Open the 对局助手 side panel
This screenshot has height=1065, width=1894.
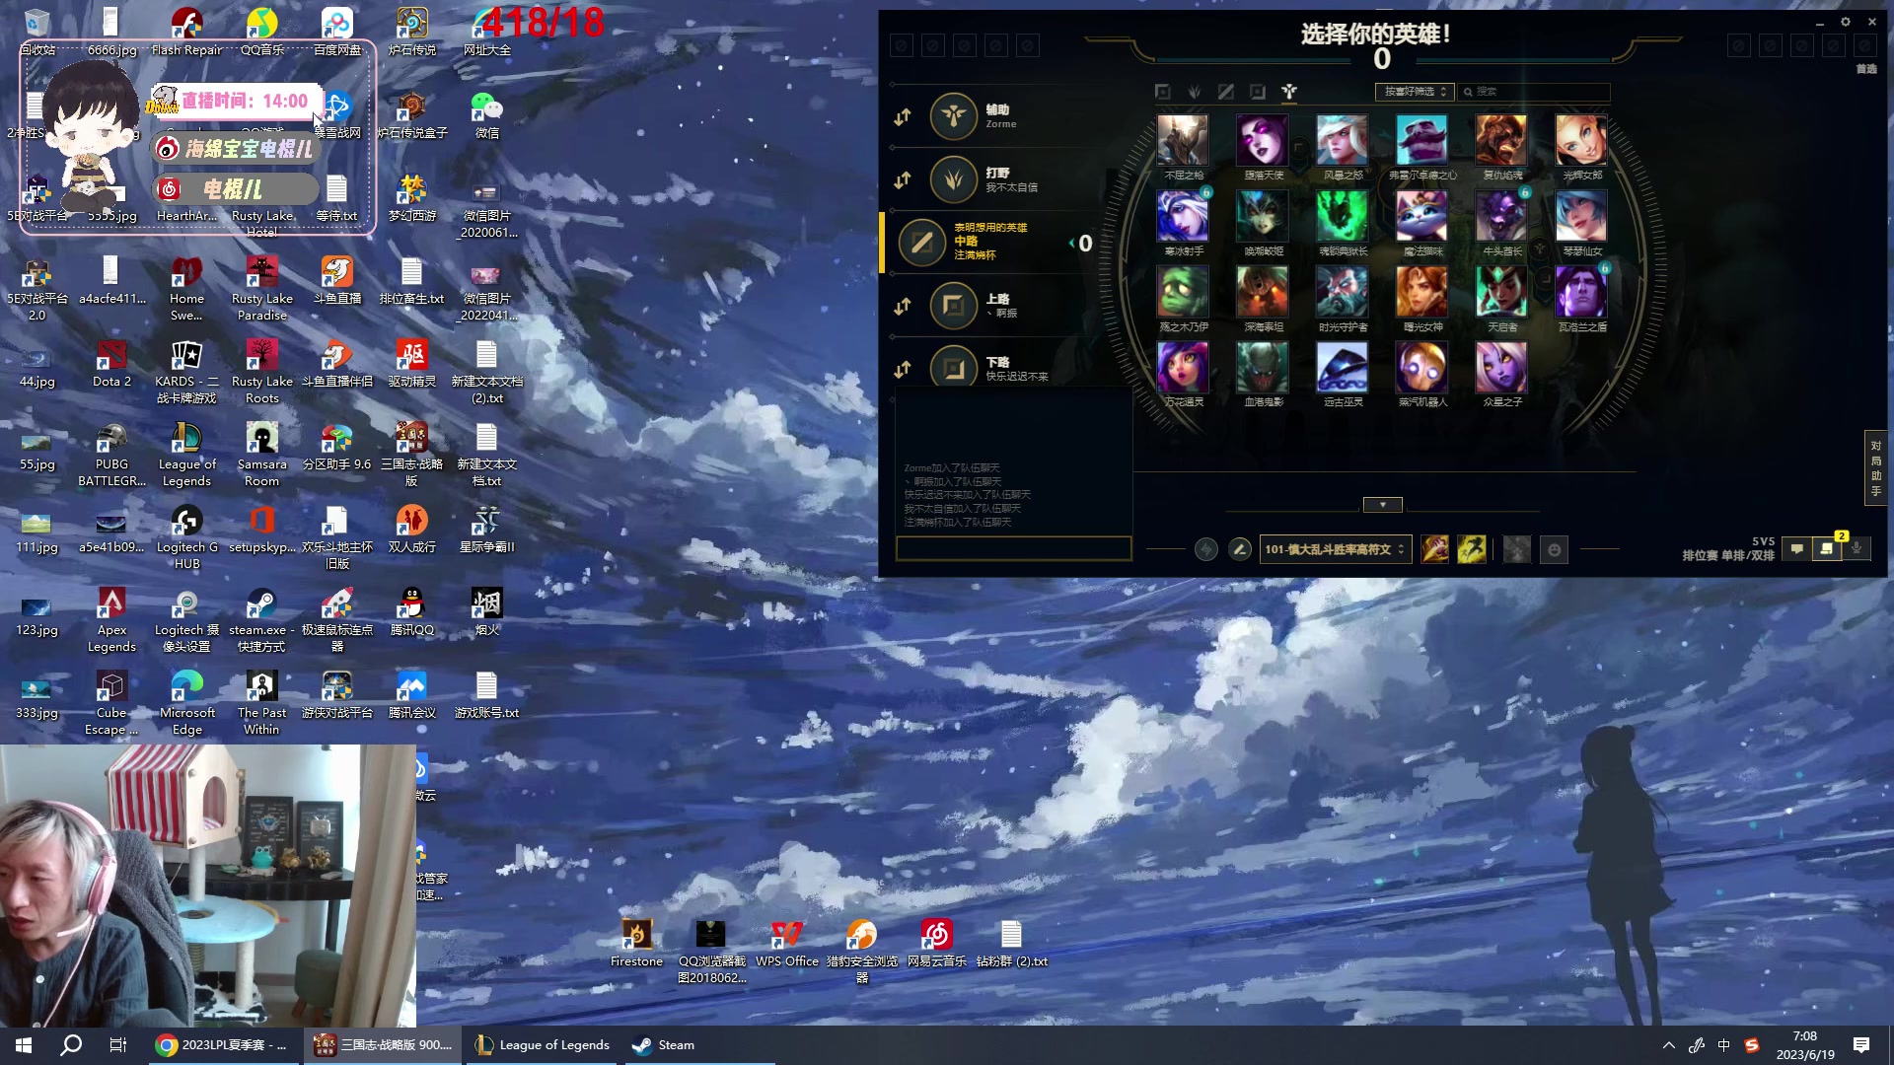[x=1875, y=468]
